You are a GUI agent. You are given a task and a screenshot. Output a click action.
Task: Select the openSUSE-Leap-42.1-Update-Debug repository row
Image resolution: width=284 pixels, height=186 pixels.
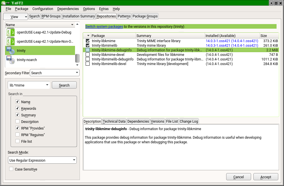tap(40, 32)
